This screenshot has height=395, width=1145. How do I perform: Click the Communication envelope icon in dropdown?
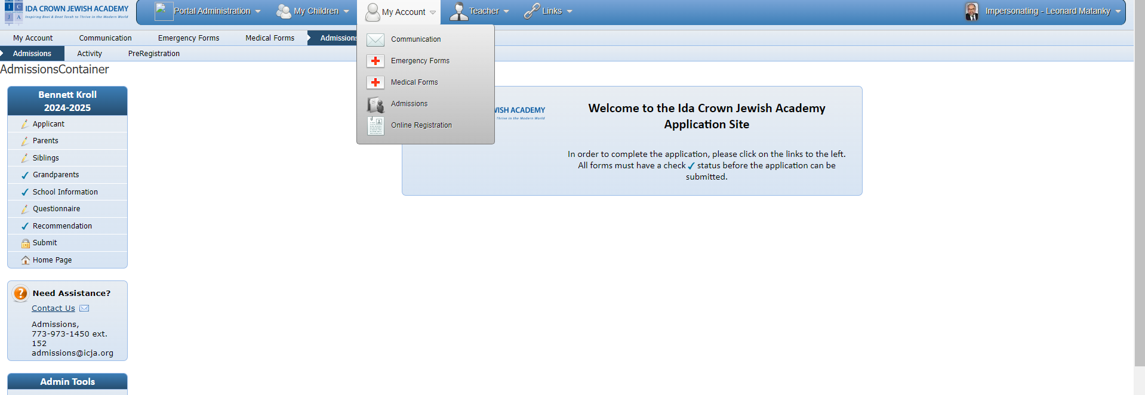point(375,39)
